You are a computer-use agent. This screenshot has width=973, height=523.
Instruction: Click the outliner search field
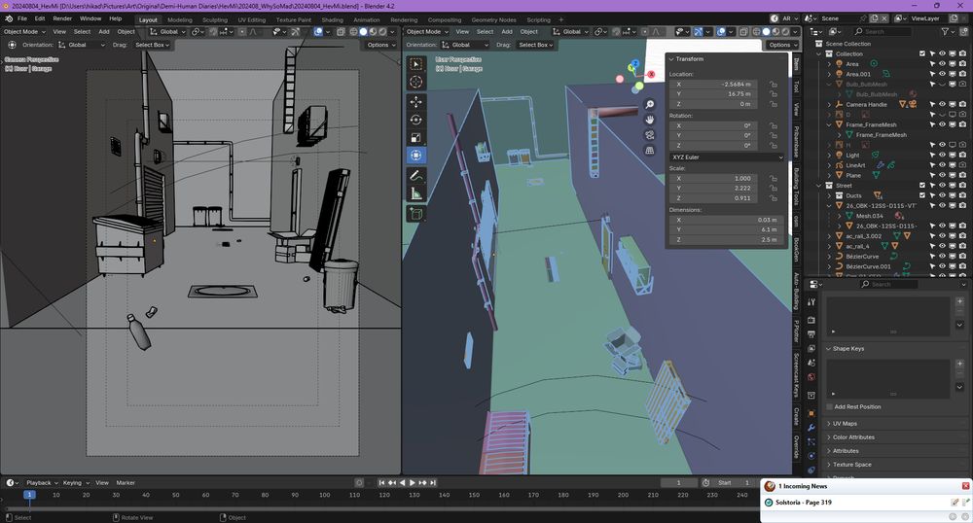(882, 32)
